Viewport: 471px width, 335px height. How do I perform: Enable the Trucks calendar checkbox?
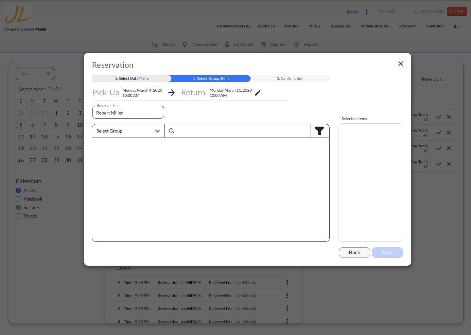(18, 216)
